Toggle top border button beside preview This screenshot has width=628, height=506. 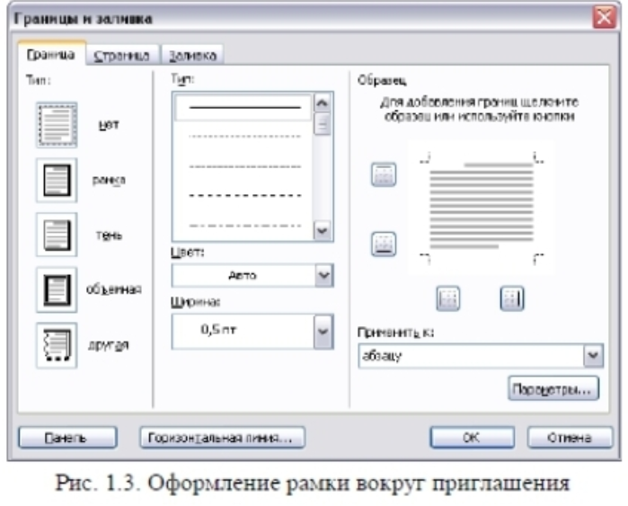(x=384, y=176)
